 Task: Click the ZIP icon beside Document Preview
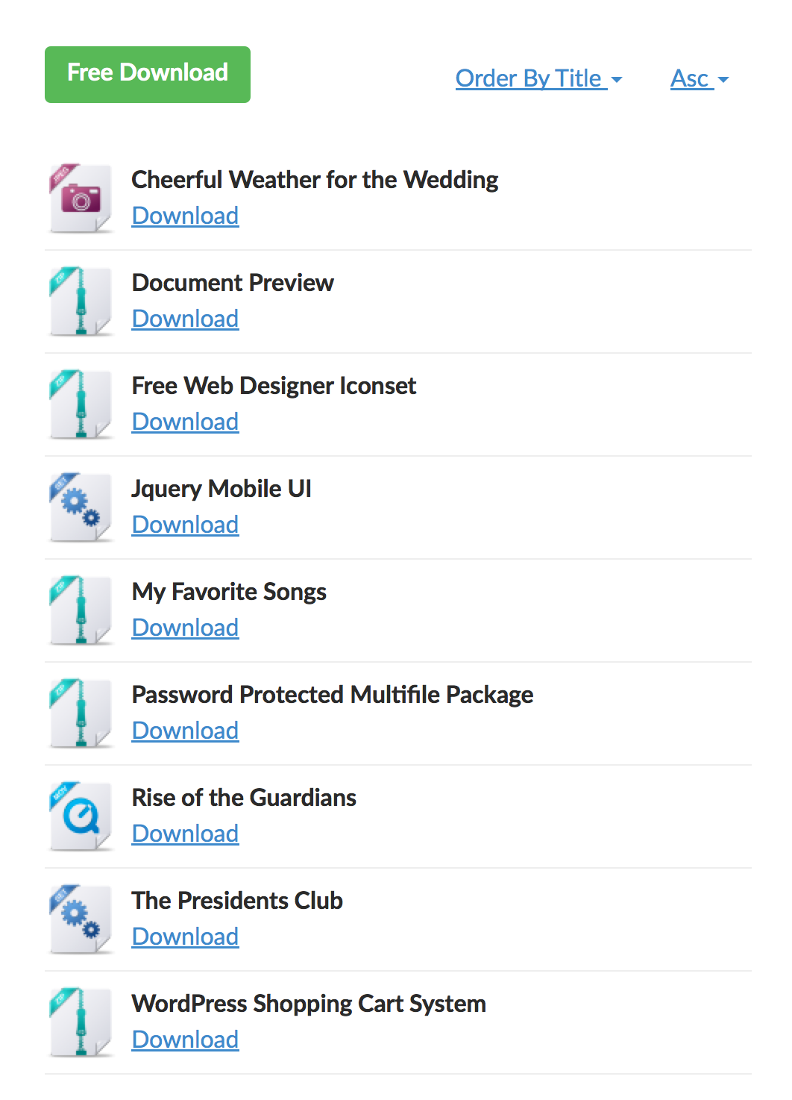81,301
